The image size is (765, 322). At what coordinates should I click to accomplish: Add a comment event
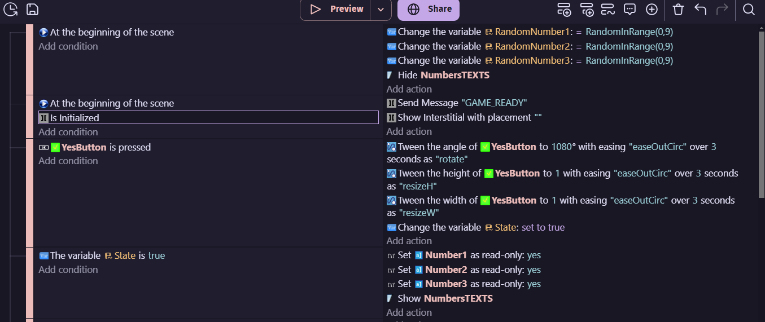click(x=630, y=9)
